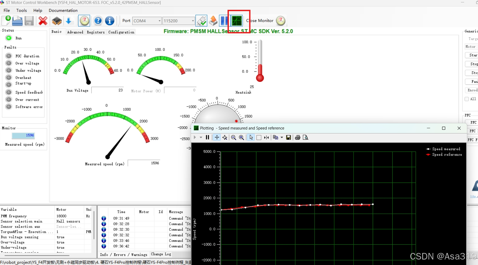Click the greyed play button in plot toolbar
The image size is (478, 265).
pyautogui.click(x=195, y=137)
